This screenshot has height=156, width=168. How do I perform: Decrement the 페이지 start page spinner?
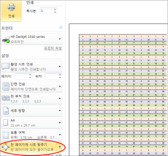pos(30,78)
